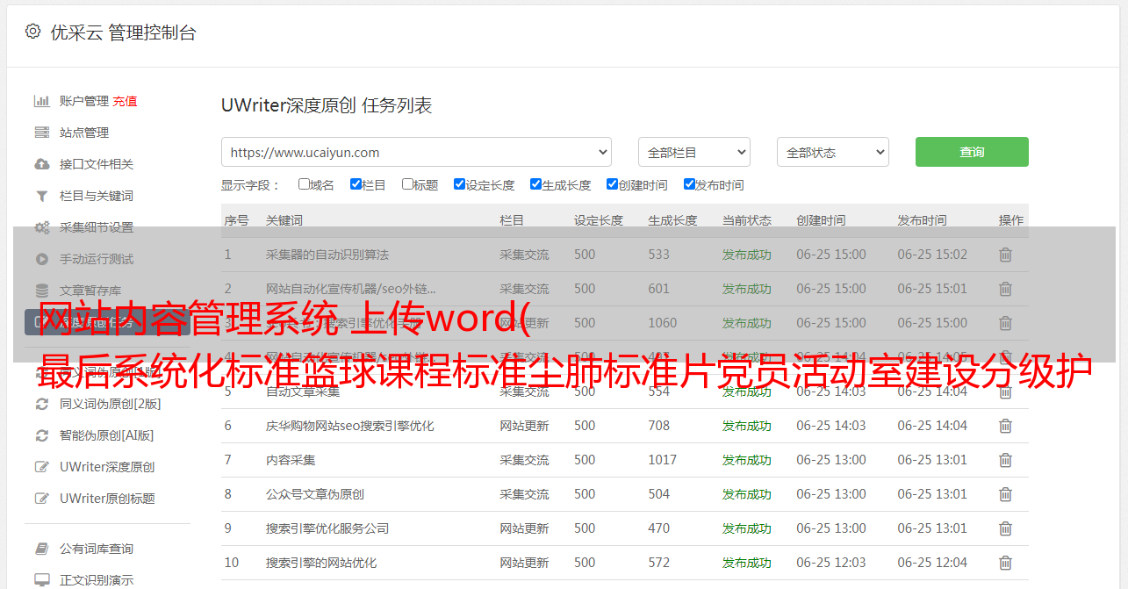The width and height of the screenshot is (1128, 589).
Task: Click the 内容采集 keyword row
Action: coord(291,460)
